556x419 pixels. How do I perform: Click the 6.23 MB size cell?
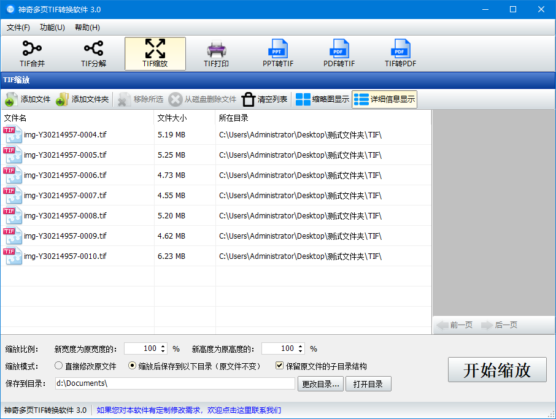pyautogui.click(x=171, y=256)
